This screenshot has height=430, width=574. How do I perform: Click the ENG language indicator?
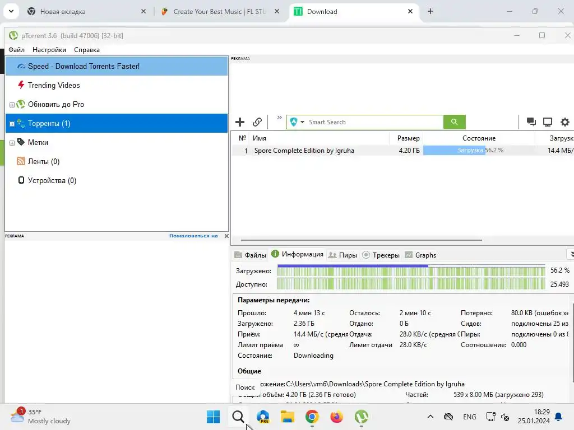470,417
